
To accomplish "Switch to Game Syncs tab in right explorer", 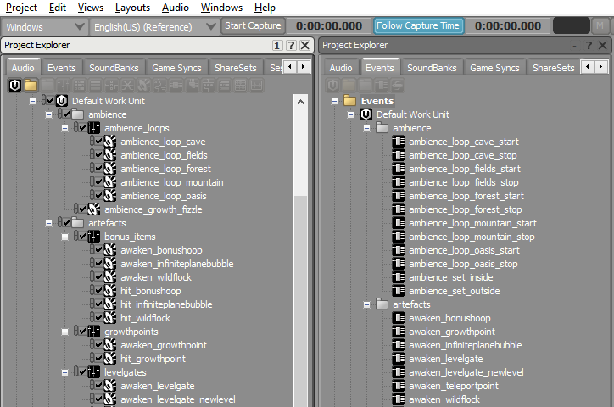I will 494,68.
